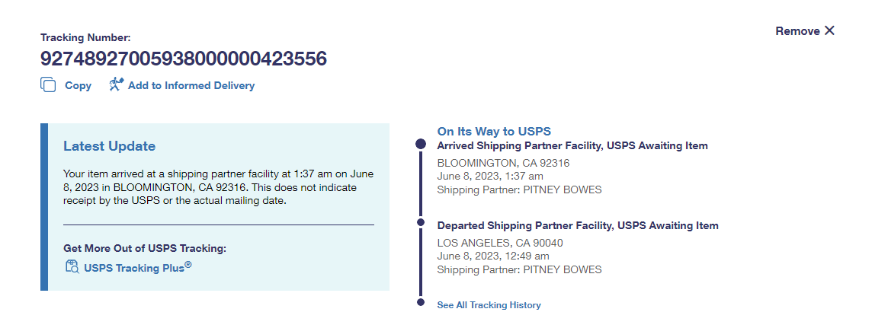
Task: Click the USPS Tracking Plus package icon
Action: [x=72, y=267]
